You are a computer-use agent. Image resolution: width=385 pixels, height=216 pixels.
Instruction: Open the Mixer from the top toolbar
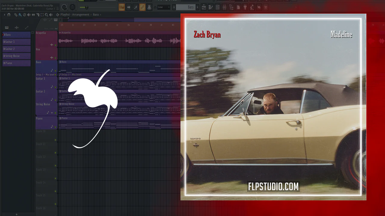pos(224,7)
